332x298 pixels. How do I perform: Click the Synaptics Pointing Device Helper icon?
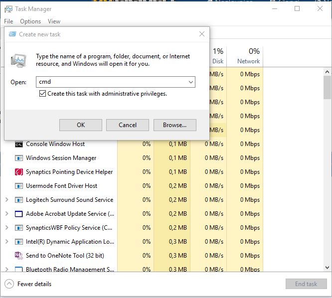click(x=19, y=172)
